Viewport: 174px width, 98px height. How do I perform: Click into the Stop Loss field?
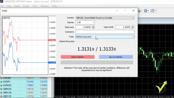click(x=84, y=27)
